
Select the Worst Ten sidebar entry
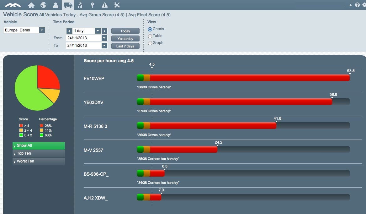(38, 161)
